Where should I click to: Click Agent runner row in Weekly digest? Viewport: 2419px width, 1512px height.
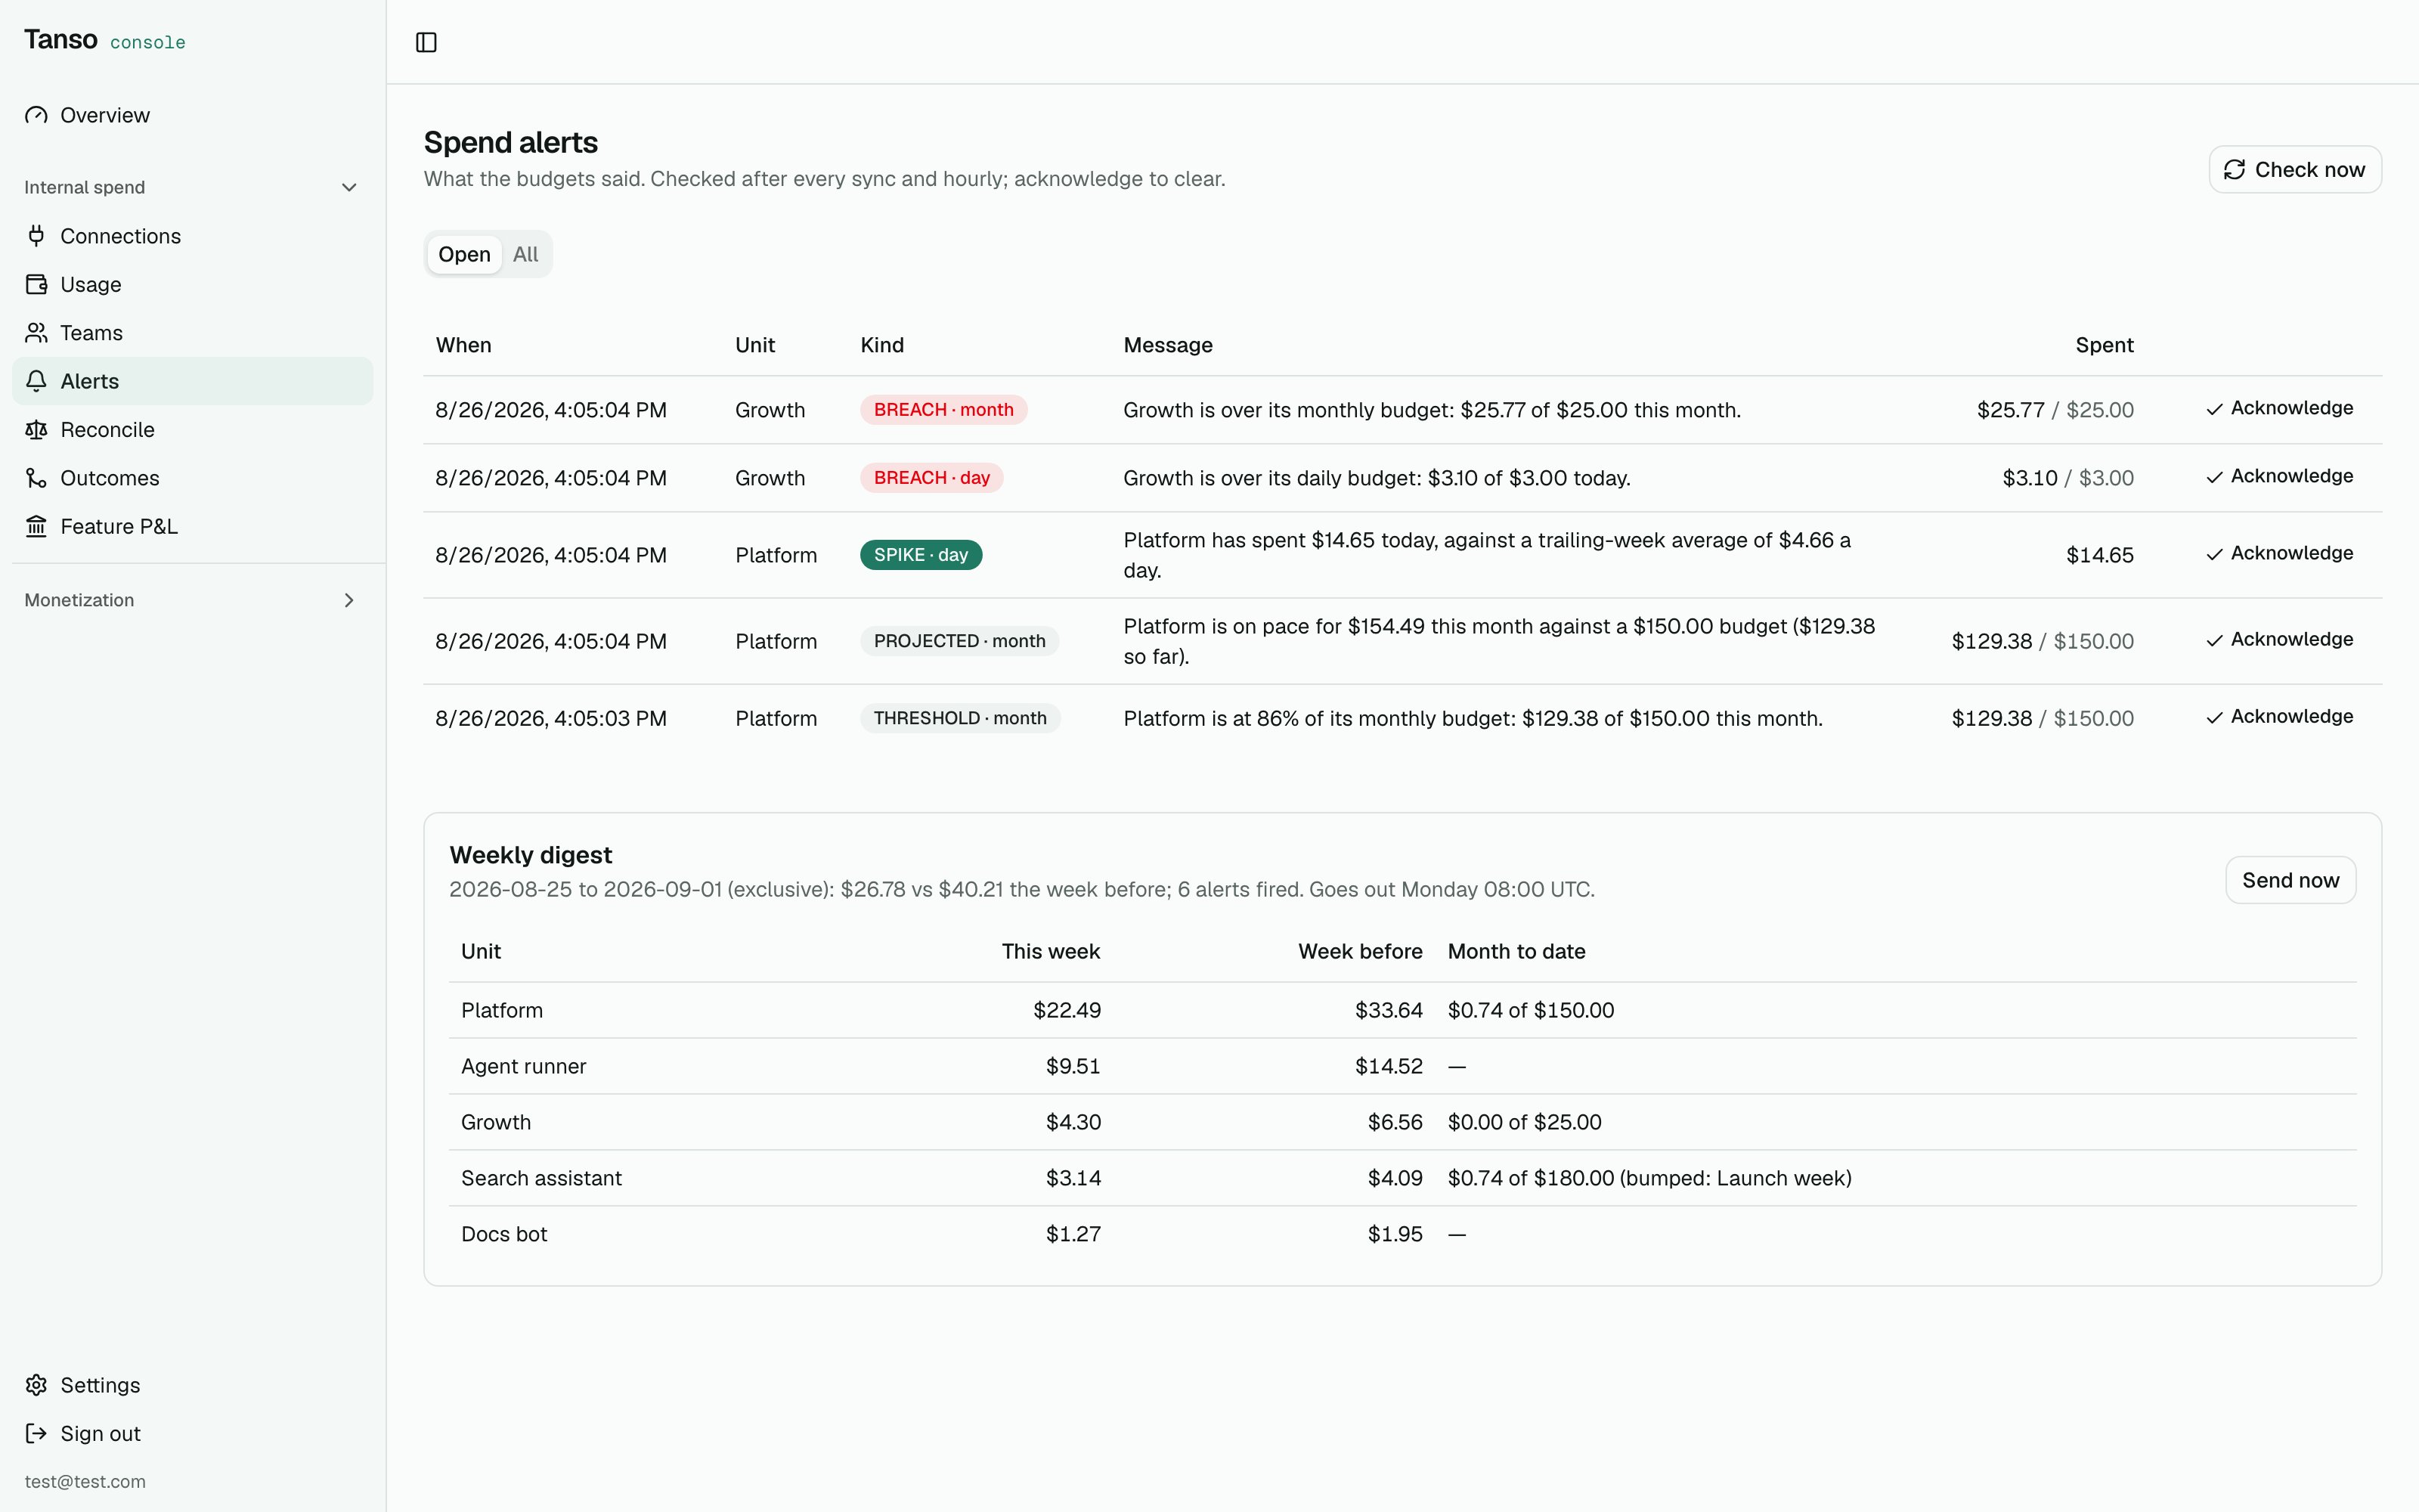1402,1066
